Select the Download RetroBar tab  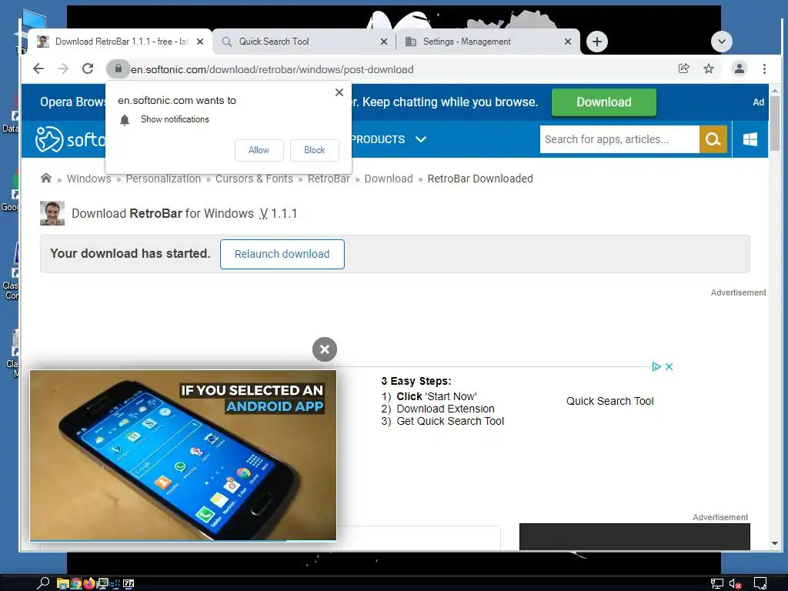point(121,42)
